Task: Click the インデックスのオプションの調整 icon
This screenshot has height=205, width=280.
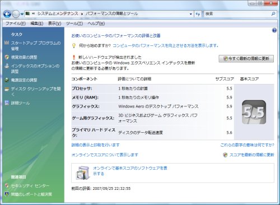Action: [x=7, y=66]
